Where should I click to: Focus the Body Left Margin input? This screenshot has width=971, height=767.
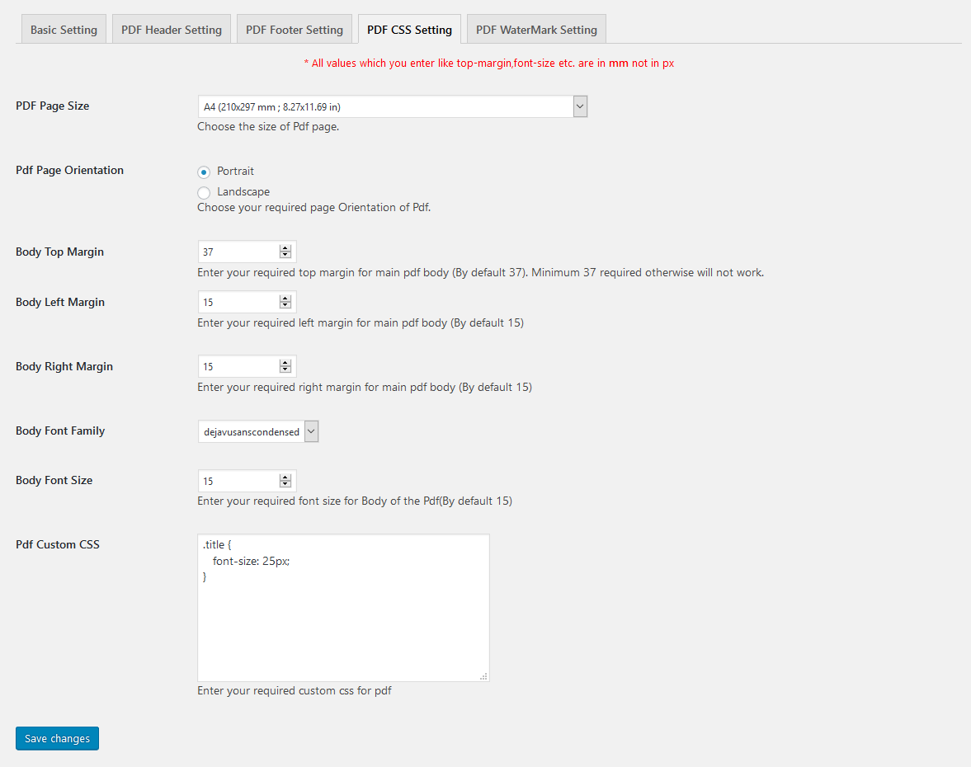[x=238, y=303]
